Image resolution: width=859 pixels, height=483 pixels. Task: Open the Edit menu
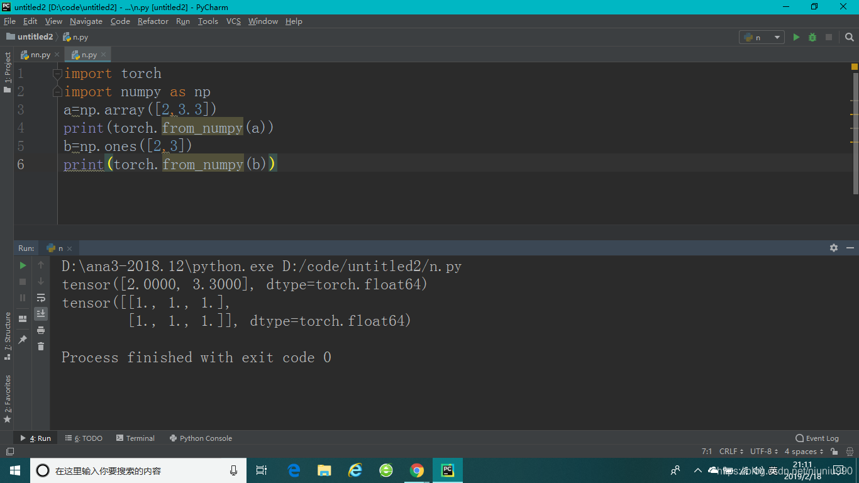tap(30, 21)
